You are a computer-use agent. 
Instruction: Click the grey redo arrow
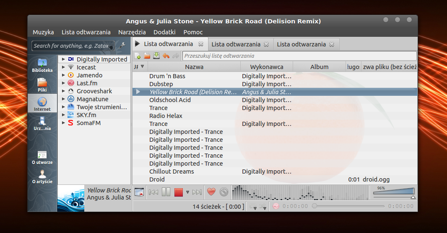tap(175, 56)
